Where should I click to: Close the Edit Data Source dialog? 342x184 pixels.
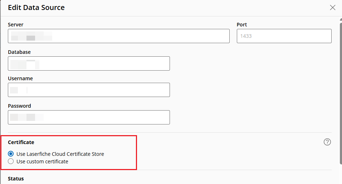[x=333, y=7]
